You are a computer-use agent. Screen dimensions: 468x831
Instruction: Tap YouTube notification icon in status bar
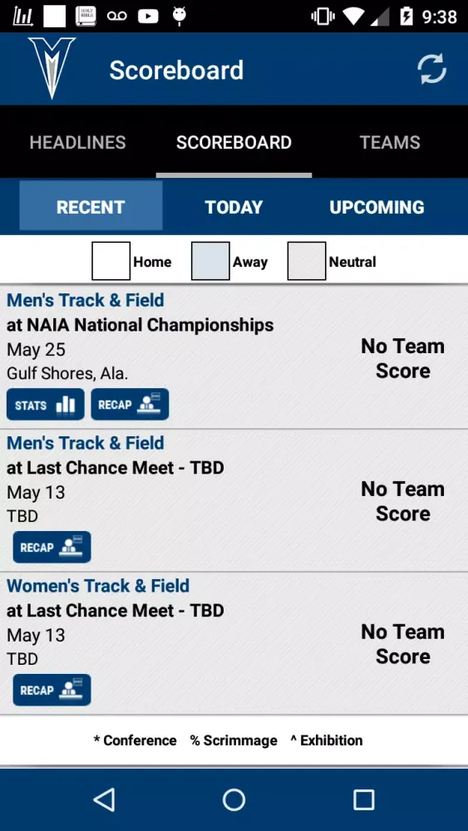point(148,17)
